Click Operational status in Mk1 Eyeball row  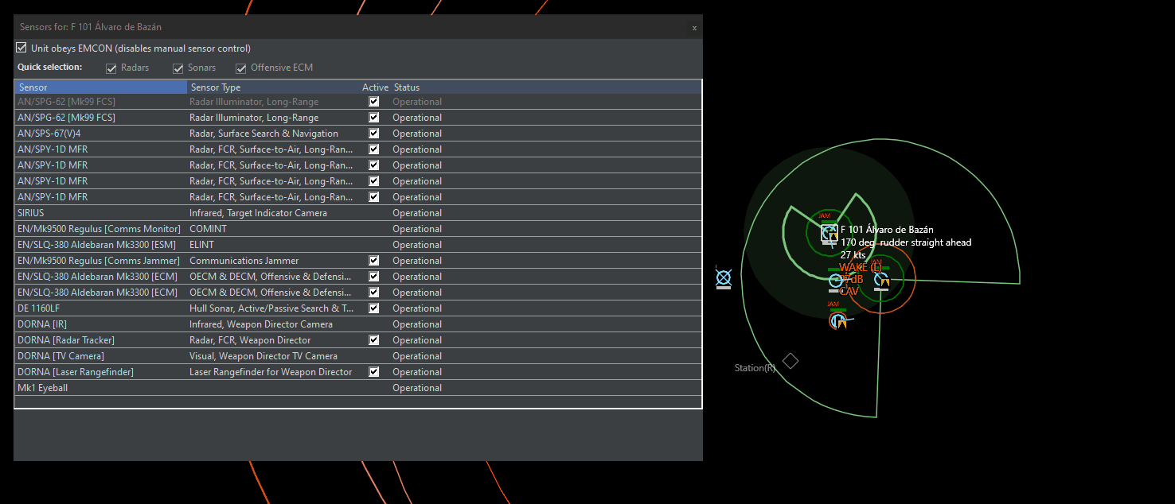tap(417, 388)
